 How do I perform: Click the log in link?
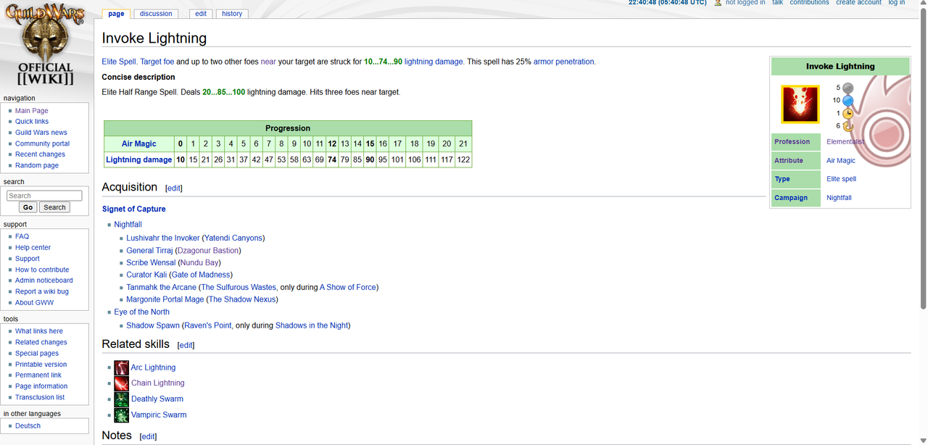click(897, 3)
